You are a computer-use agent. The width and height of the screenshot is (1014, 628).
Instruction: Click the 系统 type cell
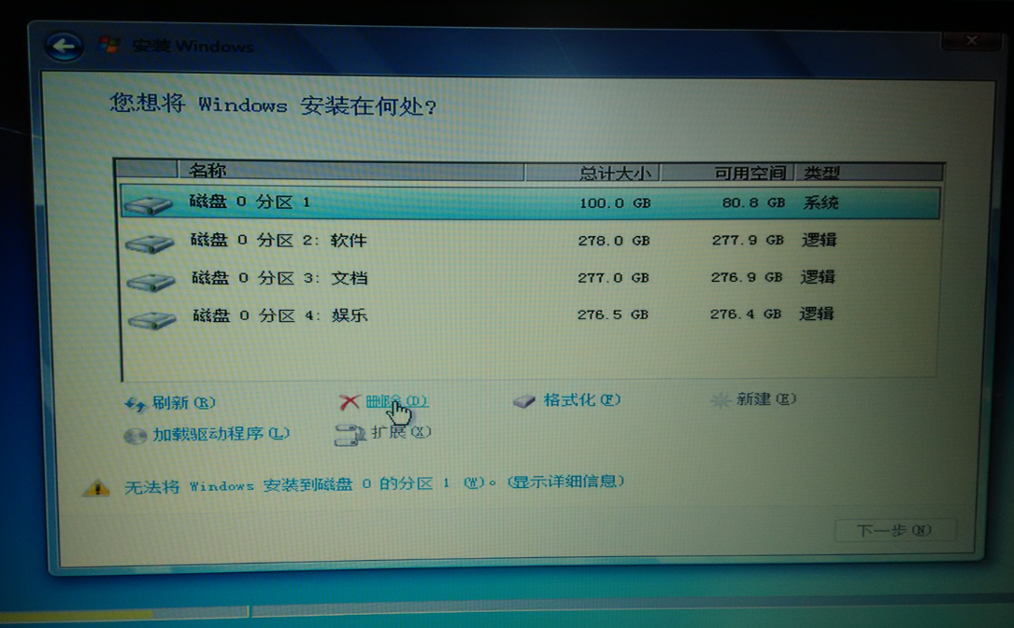821,202
